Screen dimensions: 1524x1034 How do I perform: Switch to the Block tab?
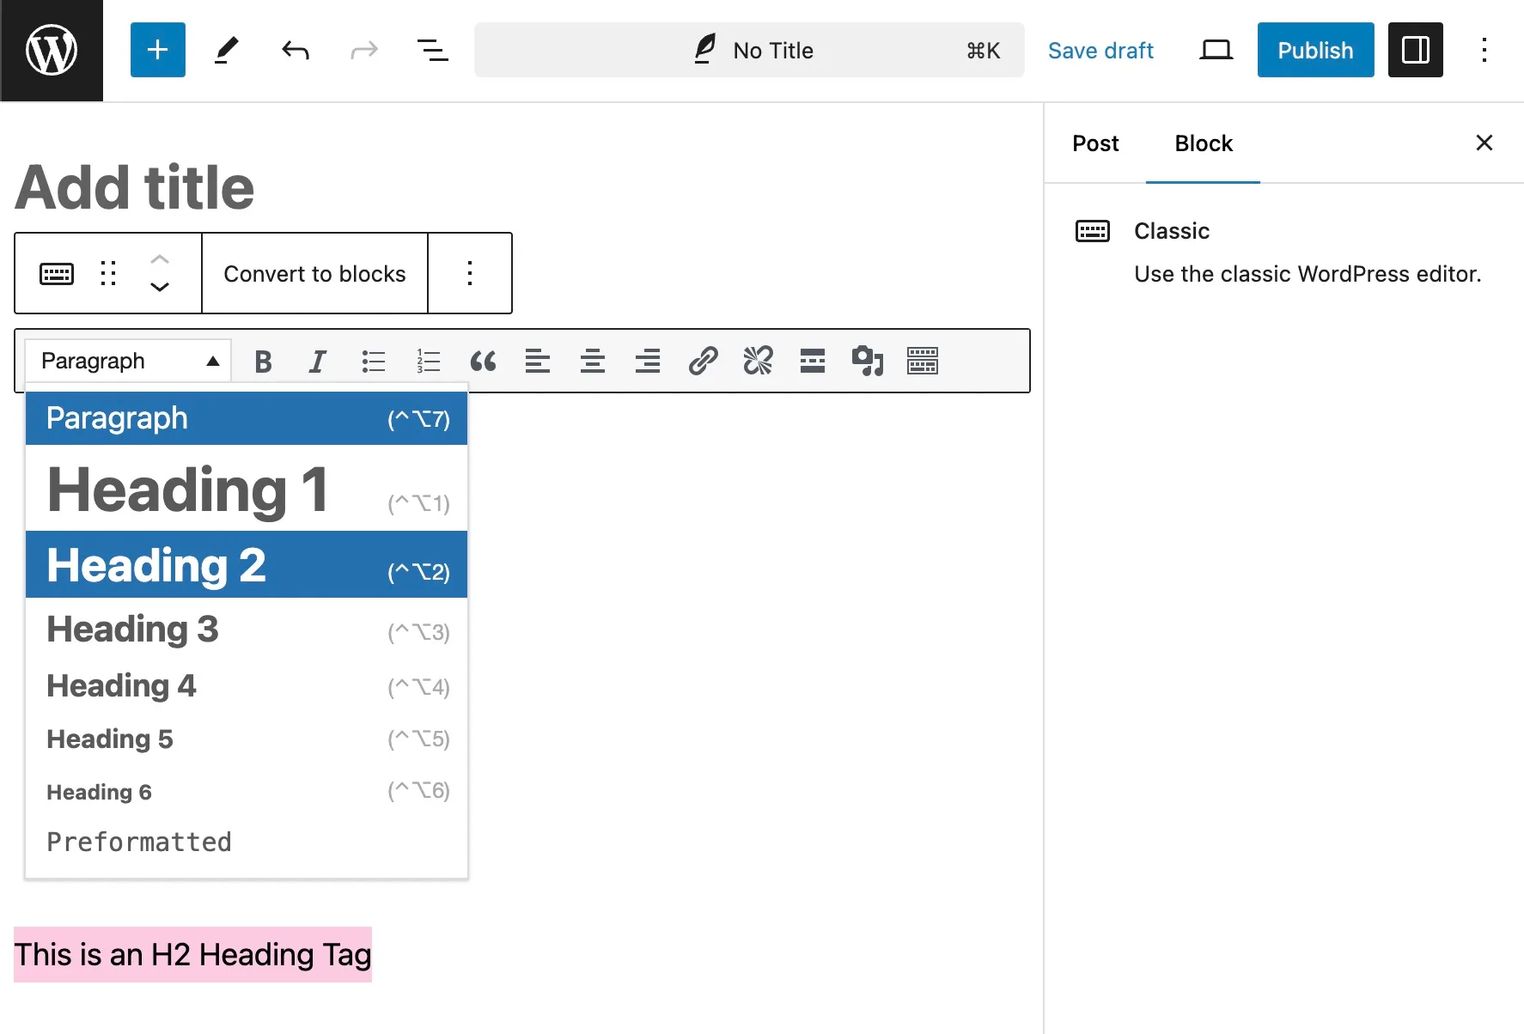coord(1204,143)
